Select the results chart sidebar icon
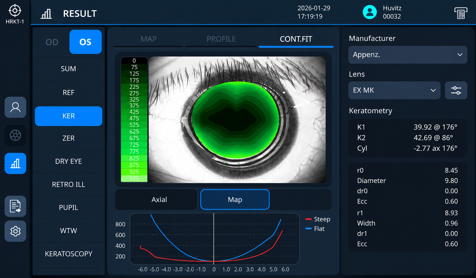476x278 pixels. click(x=15, y=163)
